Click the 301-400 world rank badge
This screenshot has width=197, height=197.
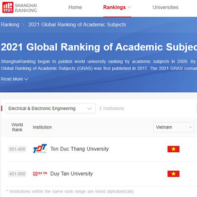click(17, 149)
